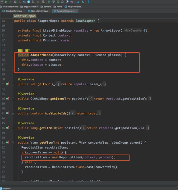The height and width of the screenshot is (190, 178).
Task: Open AVD Manager device icon
Action: click(43, 2)
